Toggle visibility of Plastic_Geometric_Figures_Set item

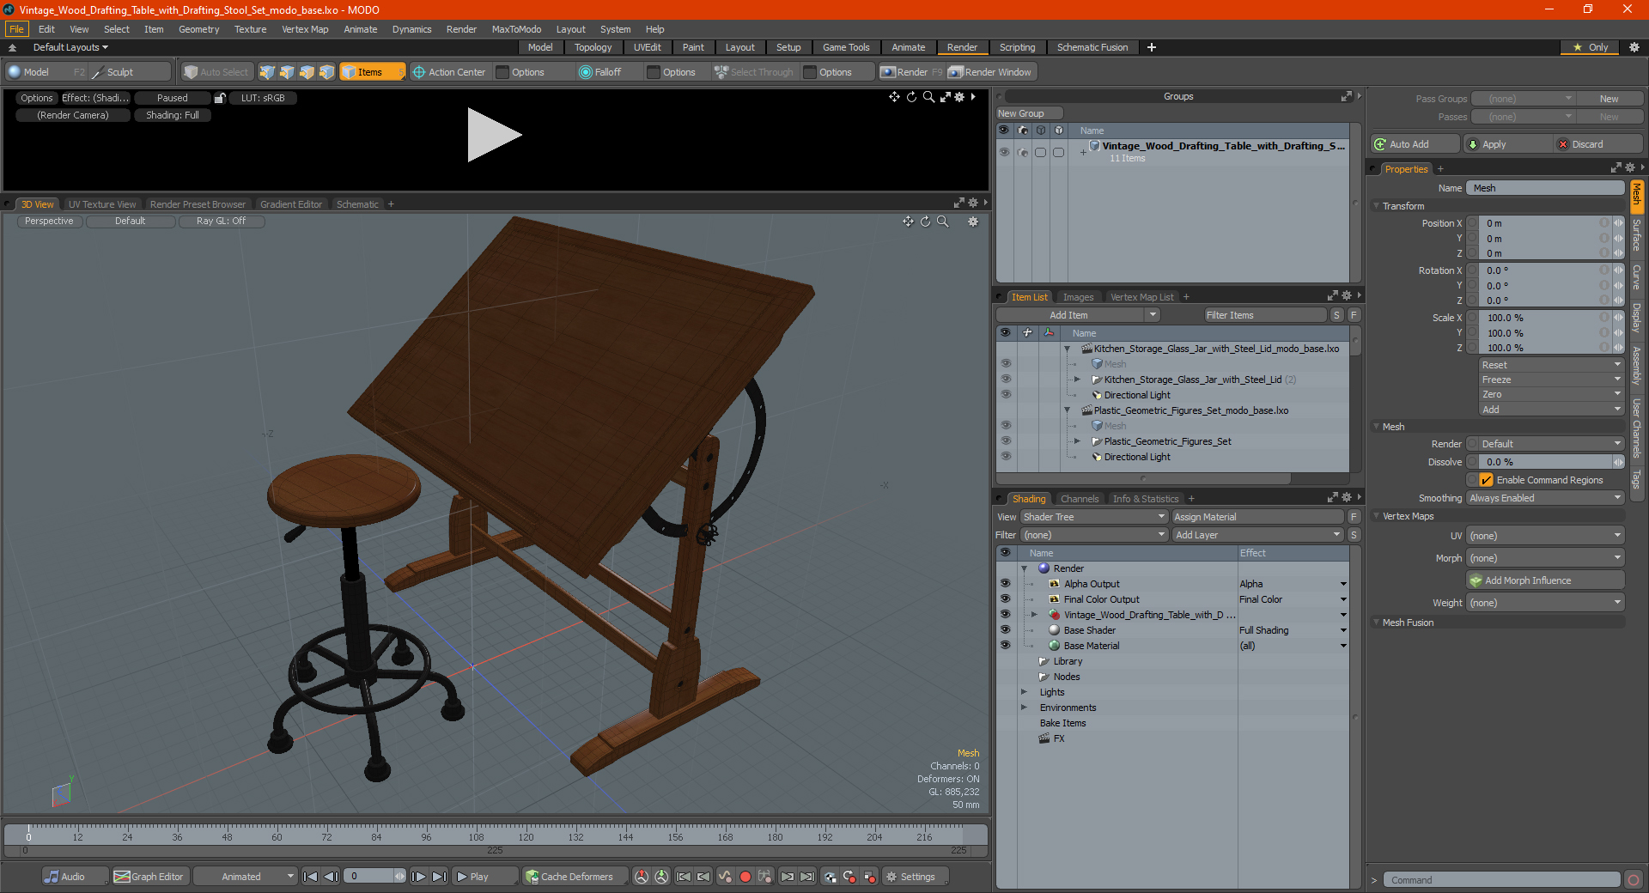(x=1005, y=441)
